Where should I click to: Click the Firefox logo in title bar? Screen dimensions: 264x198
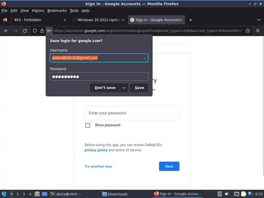(x=4, y=4)
